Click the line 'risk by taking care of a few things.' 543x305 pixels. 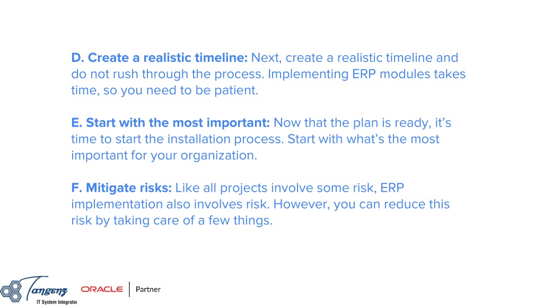point(172,220)
